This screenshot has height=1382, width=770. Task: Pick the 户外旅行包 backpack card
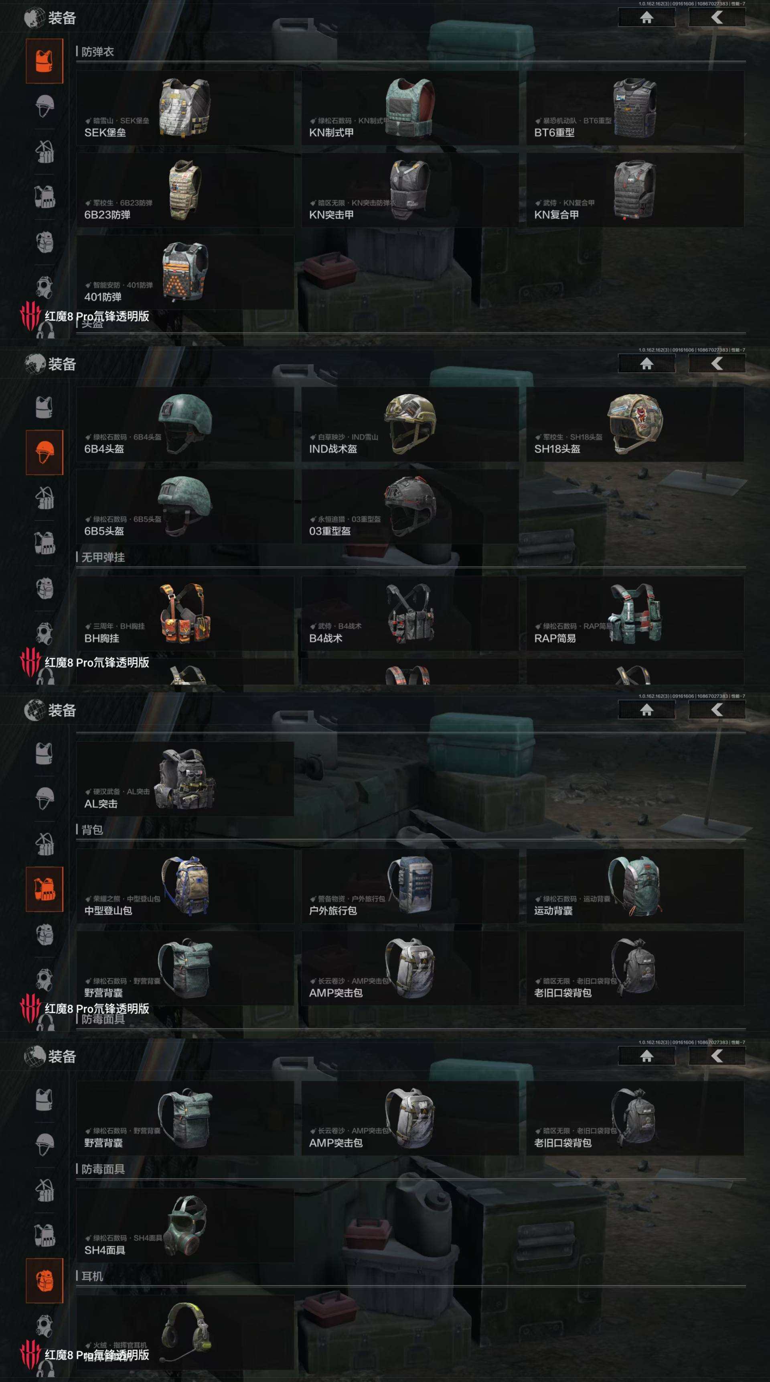[410, 886]
